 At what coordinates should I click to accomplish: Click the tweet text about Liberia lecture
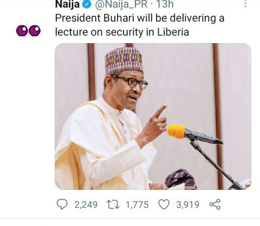[140, 25]
